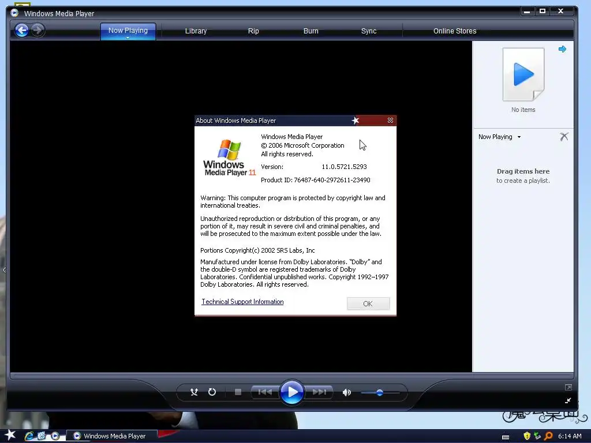Close the About Windows Media Player dialog

[390, 120]
